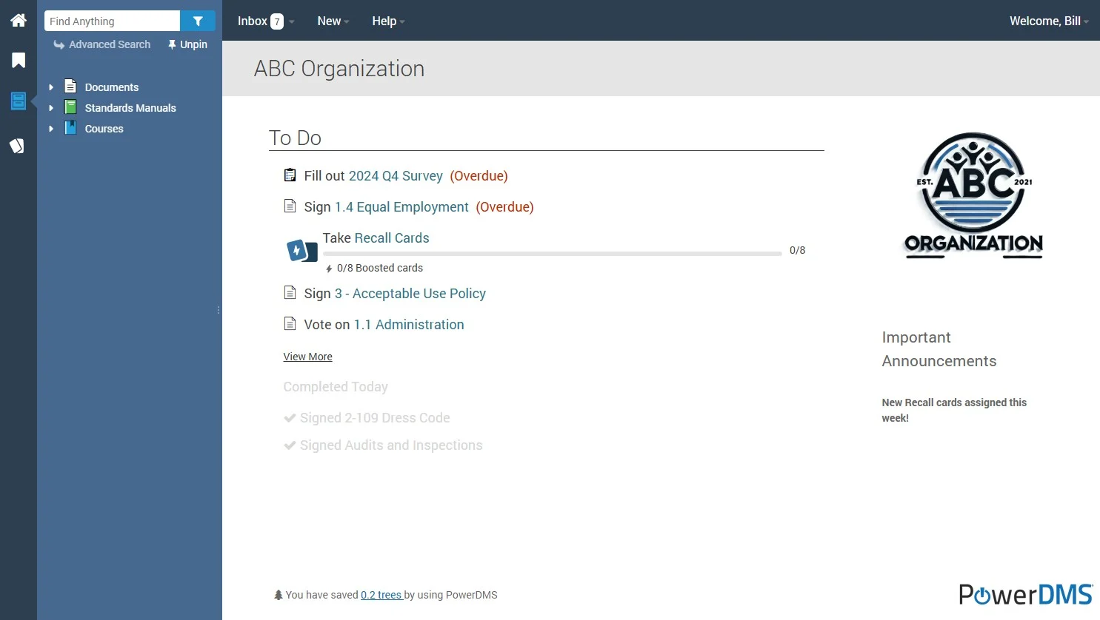Image resolution: width=1100 pixels, height=620 pixels.
Task: Select Documents in the tree
Action: [112, 87]
